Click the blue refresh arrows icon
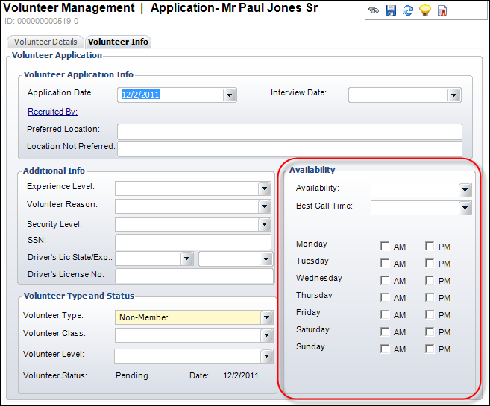Viewport: 490px width, 406px height. tap(408, 11)
